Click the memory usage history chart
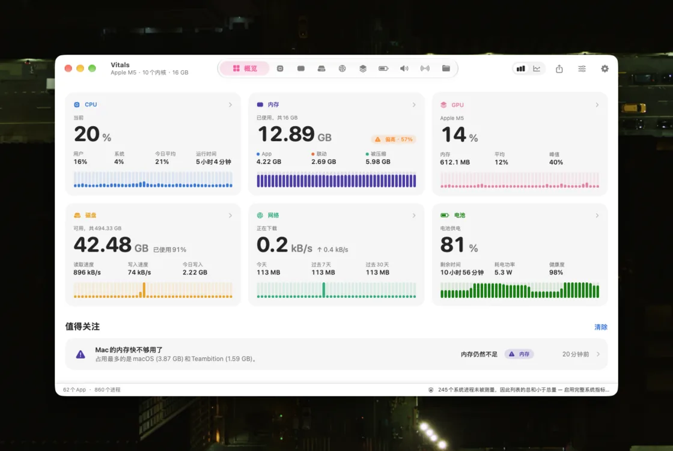673x451 pixels. (336, 180)
